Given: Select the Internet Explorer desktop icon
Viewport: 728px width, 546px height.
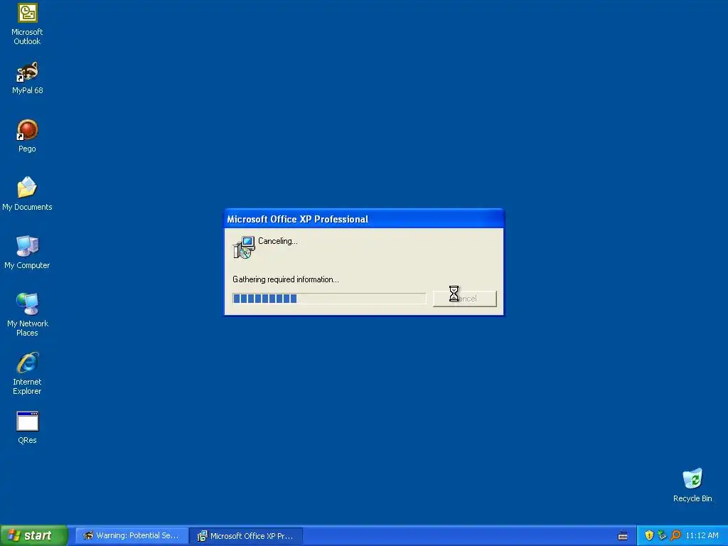Looking at the screenshot, I should tap(28, 373).
